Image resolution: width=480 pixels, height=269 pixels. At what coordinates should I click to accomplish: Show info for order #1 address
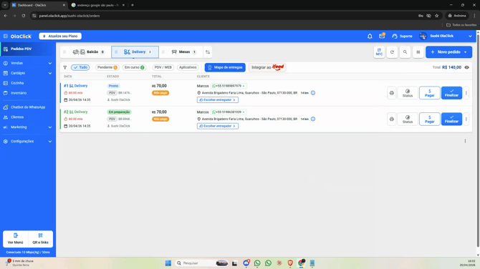coord(313,93)
